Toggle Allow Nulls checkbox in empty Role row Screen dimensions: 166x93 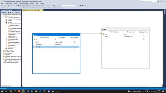pos(143,39)
